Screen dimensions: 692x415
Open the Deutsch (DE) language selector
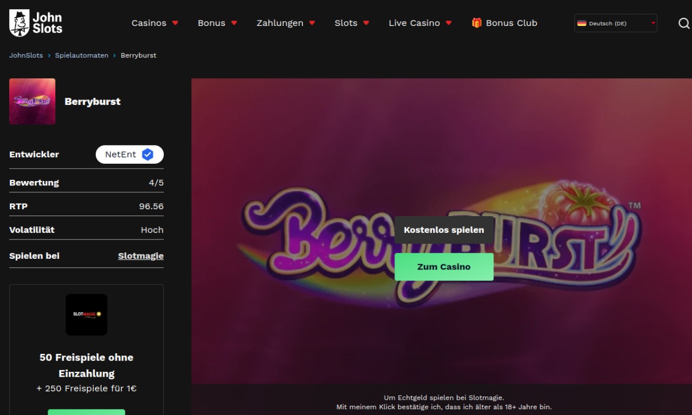(616, 23)
